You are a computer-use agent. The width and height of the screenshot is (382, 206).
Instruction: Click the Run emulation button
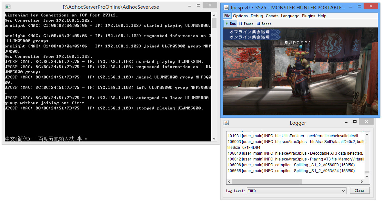[230, 24]
